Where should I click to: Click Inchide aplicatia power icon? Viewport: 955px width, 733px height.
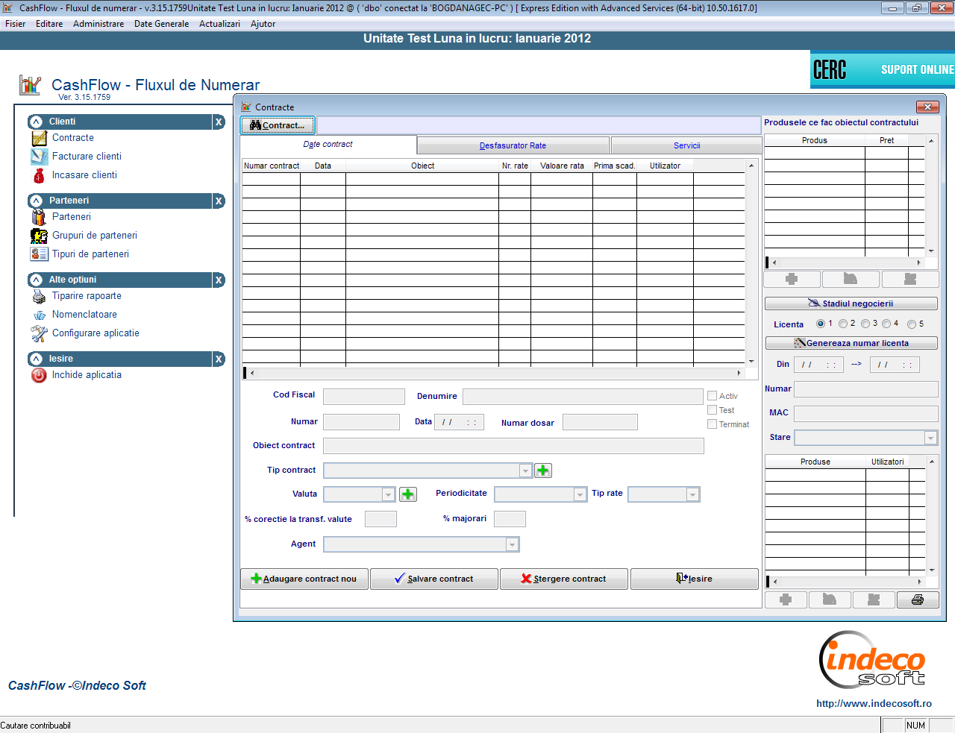tap(39, 376)
